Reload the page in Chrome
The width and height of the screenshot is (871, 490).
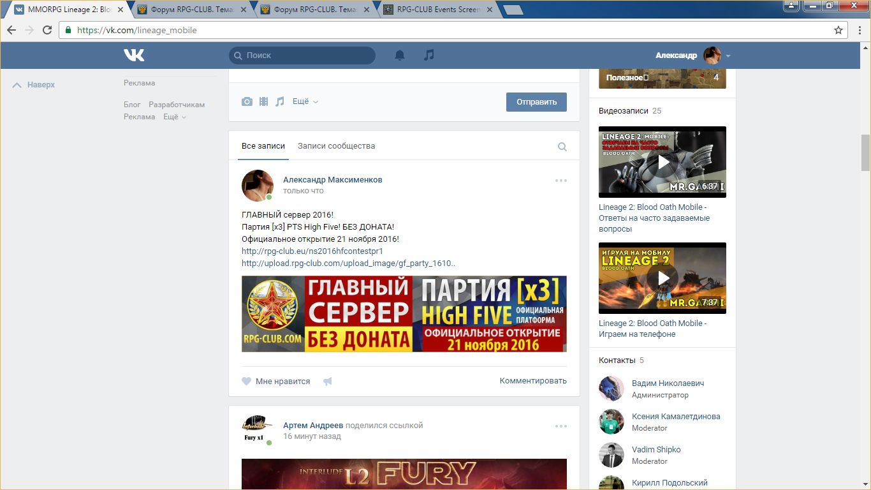coord(47,30)
